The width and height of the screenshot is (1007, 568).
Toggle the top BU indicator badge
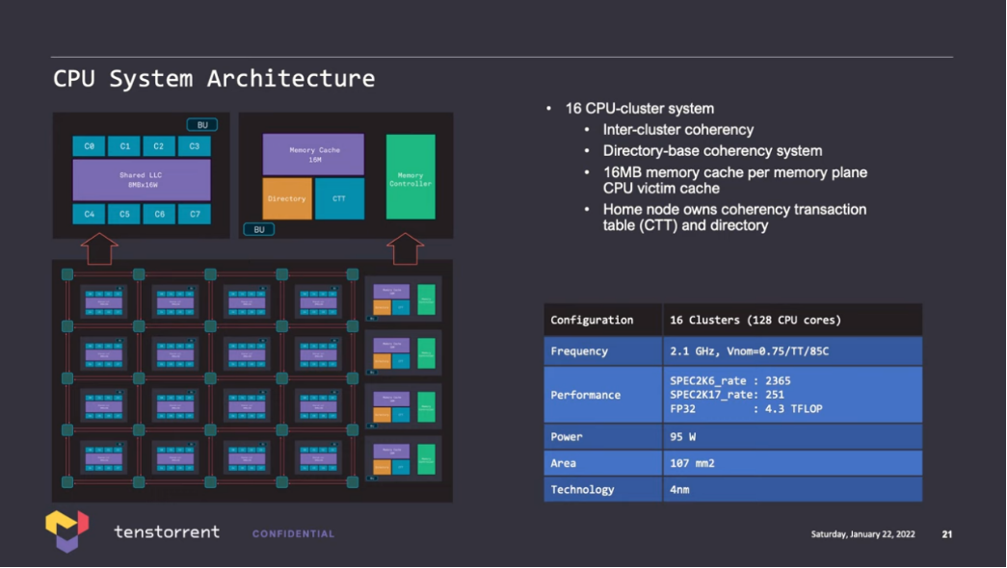coord(202,124)
